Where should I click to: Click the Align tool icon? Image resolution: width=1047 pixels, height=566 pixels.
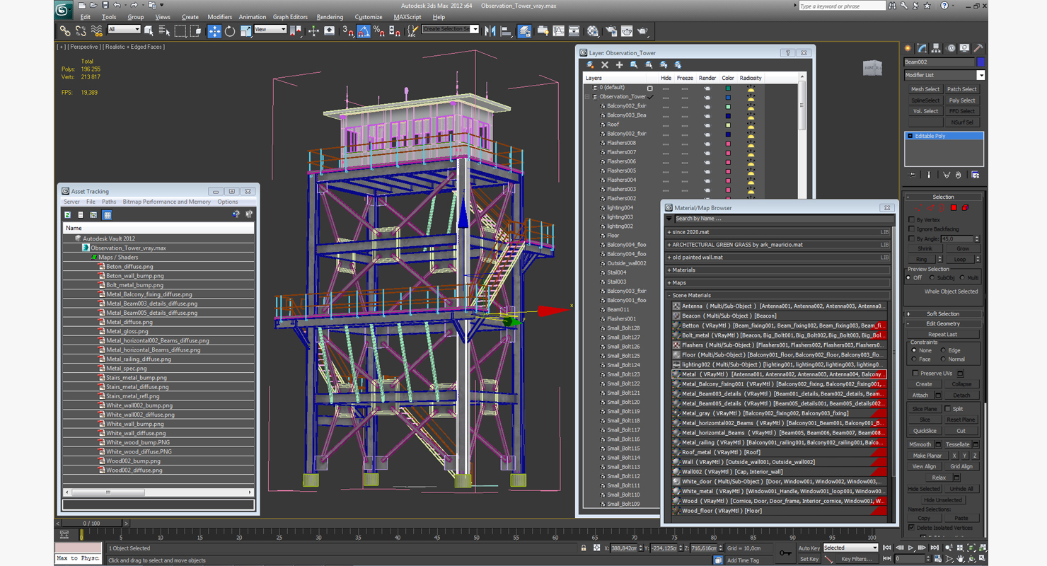[505, 30]
